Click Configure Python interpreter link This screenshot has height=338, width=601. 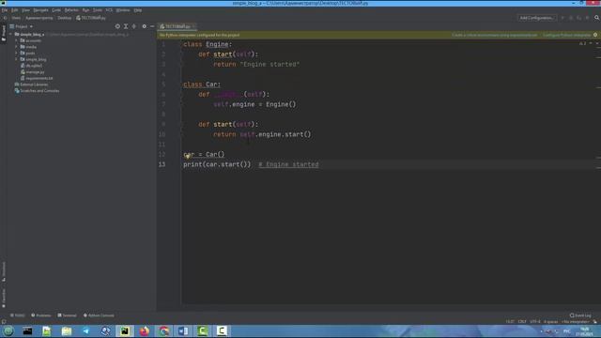point(567,35)
